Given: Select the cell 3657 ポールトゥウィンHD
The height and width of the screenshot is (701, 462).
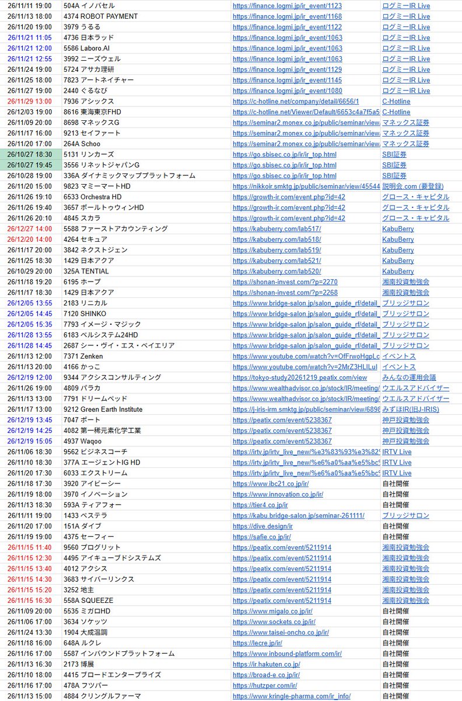Looking at the screenshot, I should pos(104,207).
